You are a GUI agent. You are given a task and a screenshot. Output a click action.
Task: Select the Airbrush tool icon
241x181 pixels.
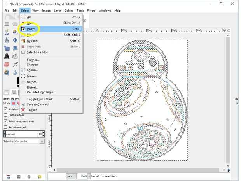click(x=15, y=64)
